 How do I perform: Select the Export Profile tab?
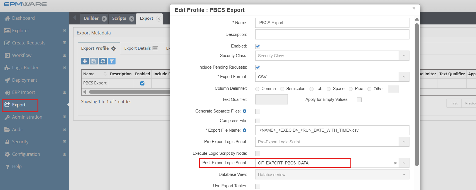coord(99,48)
